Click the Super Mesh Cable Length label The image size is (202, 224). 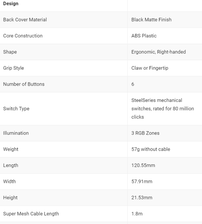pyautogui.click(x=31, y=214)
